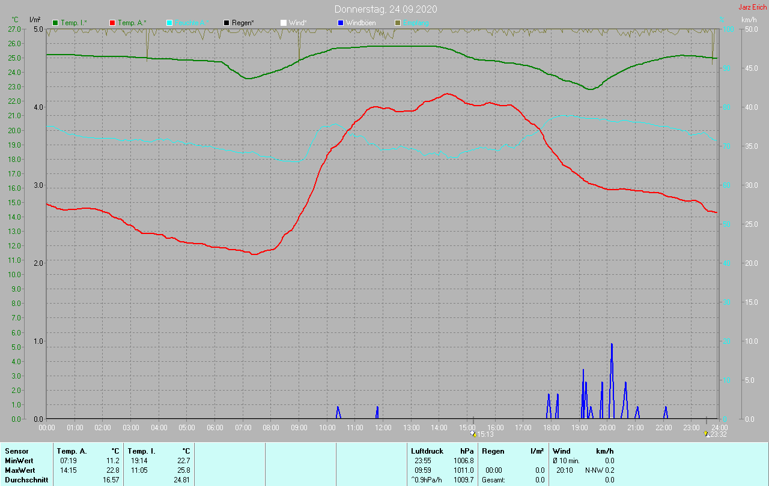Click the minimum value '11.2' cell

tap(113, 461)
